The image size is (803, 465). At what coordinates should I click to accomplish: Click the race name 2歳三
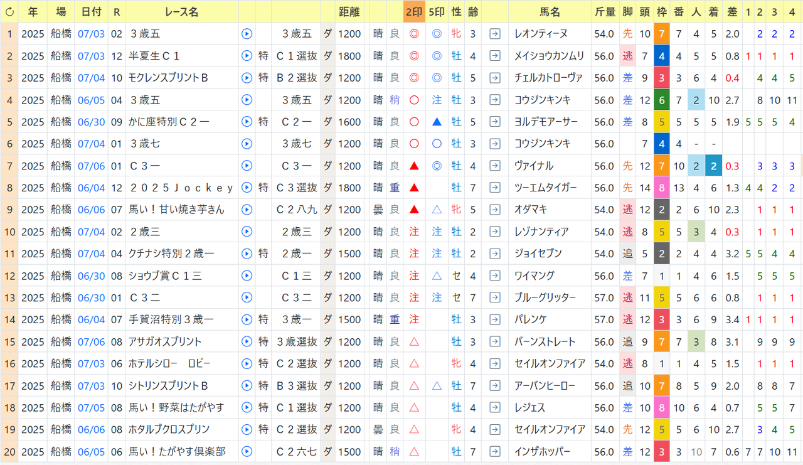tap(145, 232)
